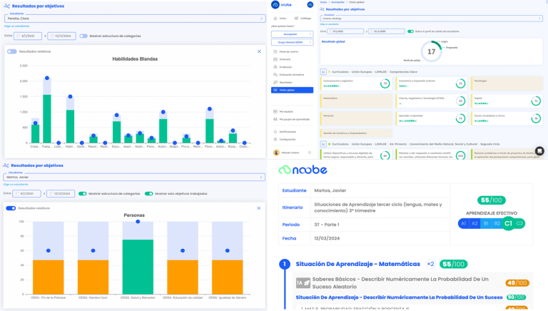The height and width of the screenshot is (311, 548).
Task: Open Configuración settings in sidebar
Action: 288,139
